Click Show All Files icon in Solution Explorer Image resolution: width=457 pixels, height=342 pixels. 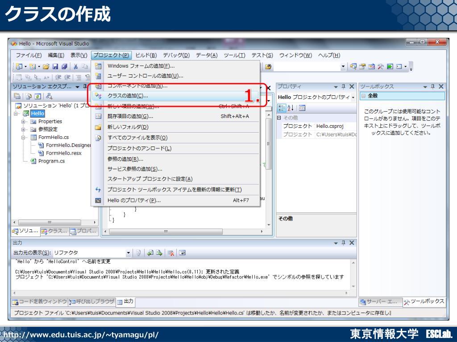click(29, 96)
